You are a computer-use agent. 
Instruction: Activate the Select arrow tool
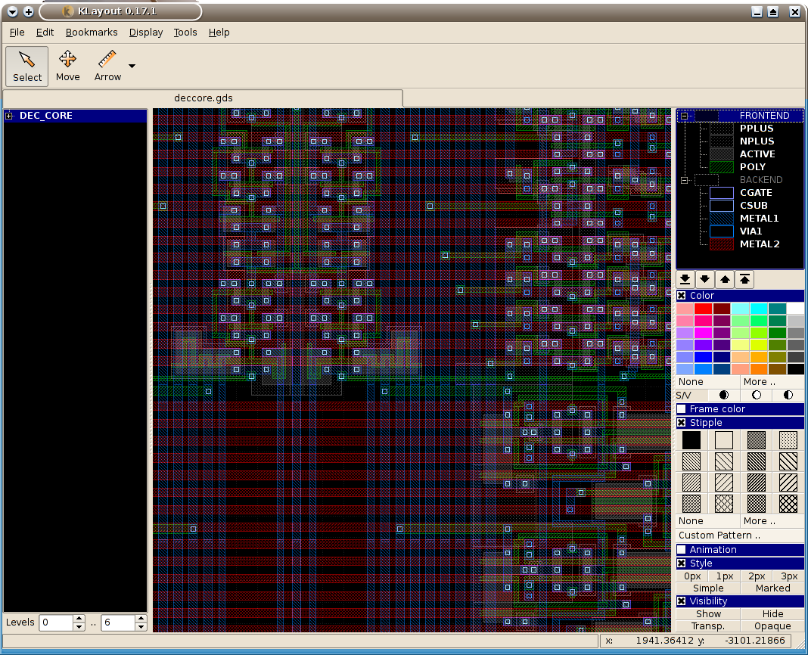click(x=27, y=66)
